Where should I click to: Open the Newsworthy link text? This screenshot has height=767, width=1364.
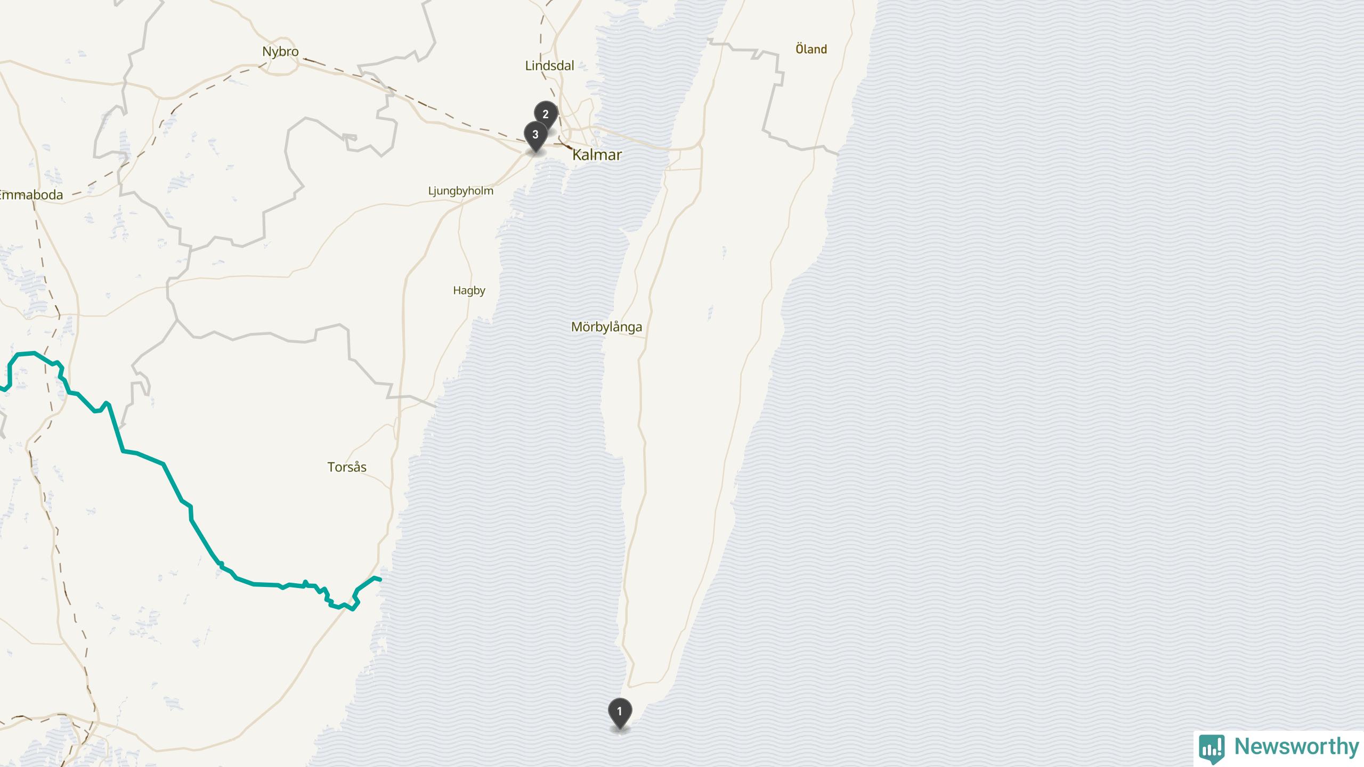click(x=1296, y=747)
